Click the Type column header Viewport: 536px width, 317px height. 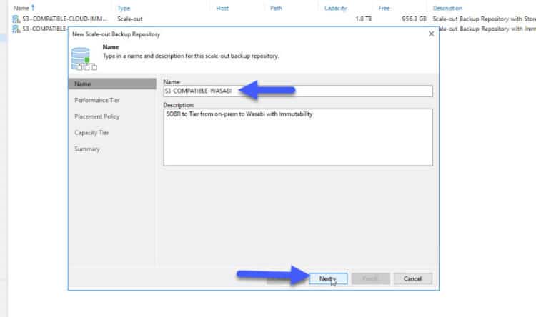(x=124, y=8)
